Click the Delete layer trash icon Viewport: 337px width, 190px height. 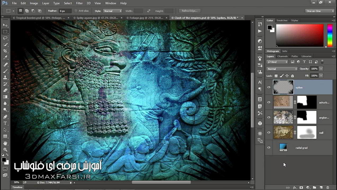[x=328, y=188]
